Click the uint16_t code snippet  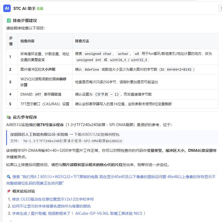tap(118, 60)
